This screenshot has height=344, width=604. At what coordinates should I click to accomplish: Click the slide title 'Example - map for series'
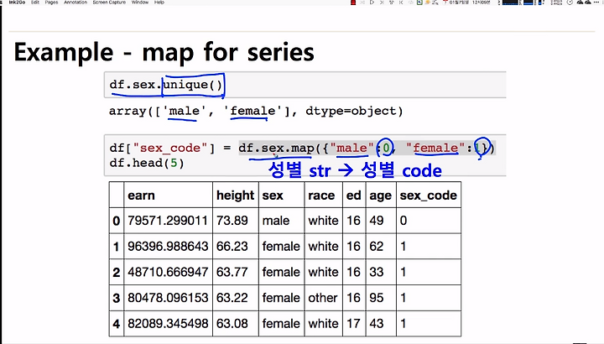[x=164, y=52]
